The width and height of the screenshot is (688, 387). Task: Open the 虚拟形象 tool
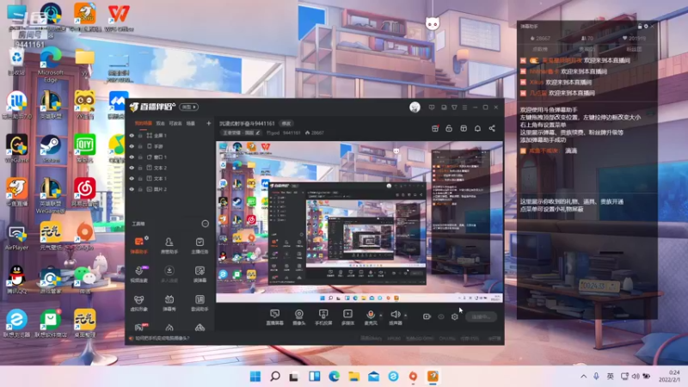point(138,303)
